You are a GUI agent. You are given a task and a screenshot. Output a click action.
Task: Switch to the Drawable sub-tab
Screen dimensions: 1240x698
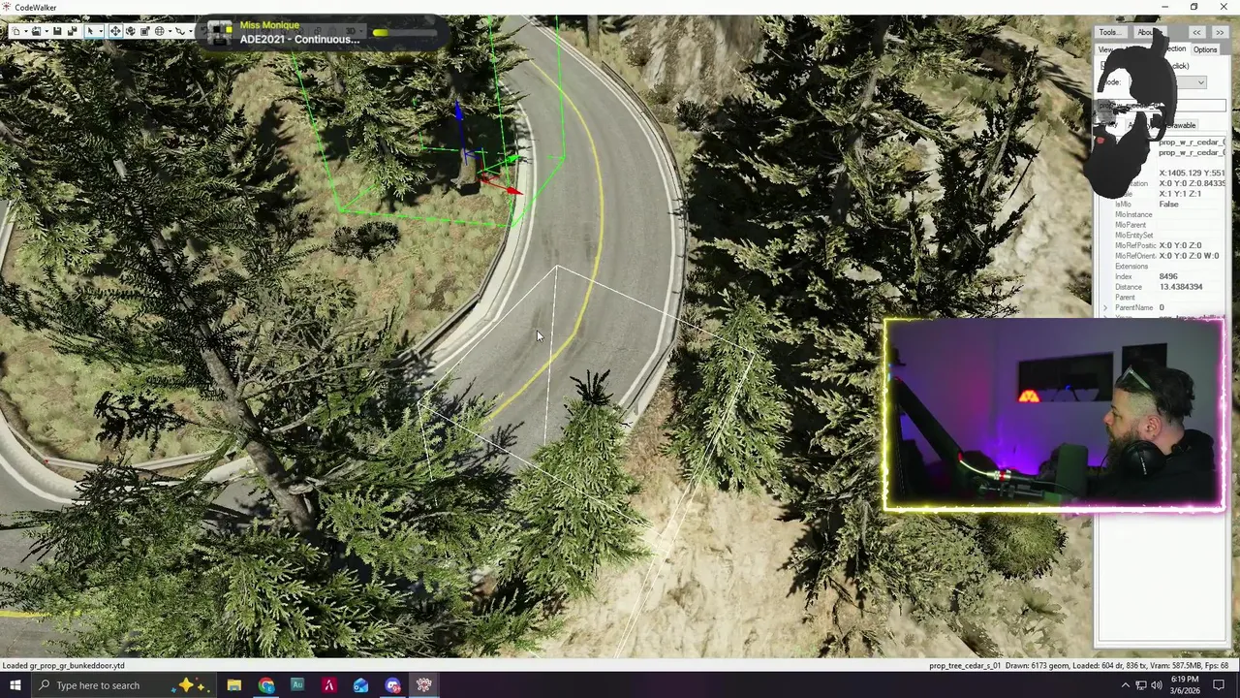(x=1181, y=125)
